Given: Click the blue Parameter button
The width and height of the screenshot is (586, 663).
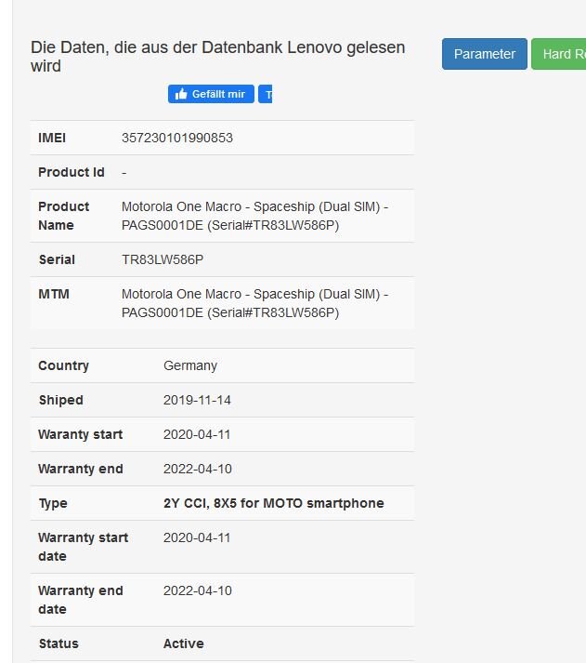Looking at the screenshot, I should click(x=484, y=54).
